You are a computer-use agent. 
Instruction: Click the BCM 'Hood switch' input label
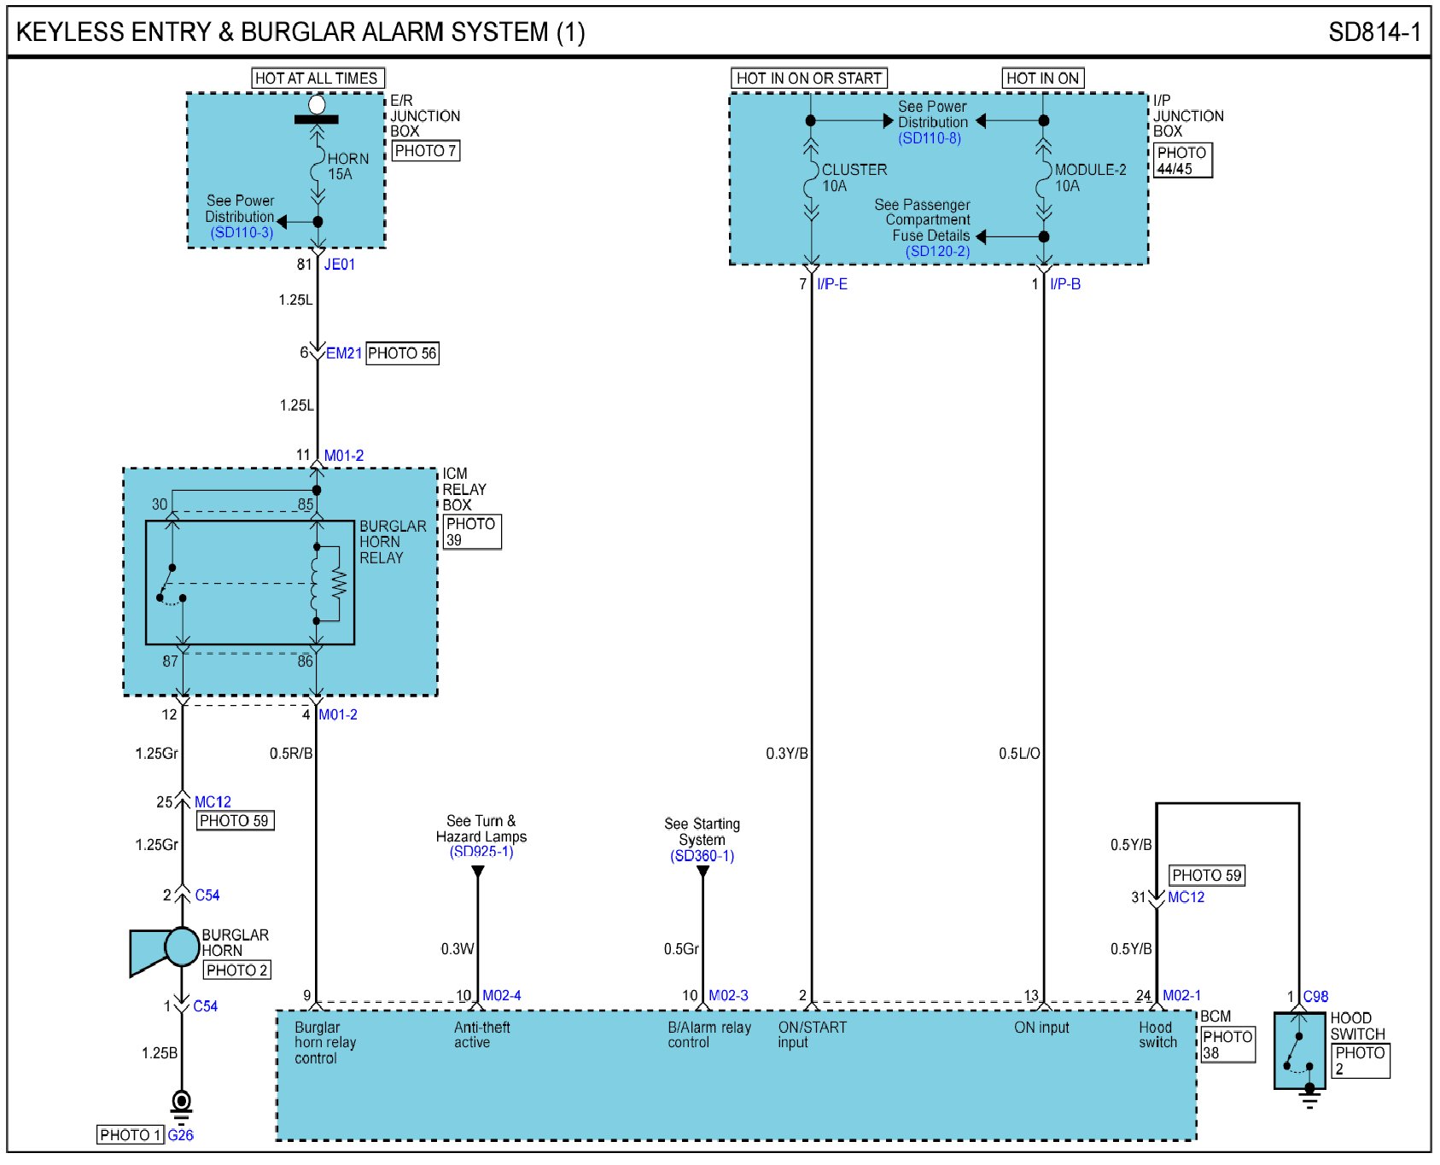coord(1157,1034)
